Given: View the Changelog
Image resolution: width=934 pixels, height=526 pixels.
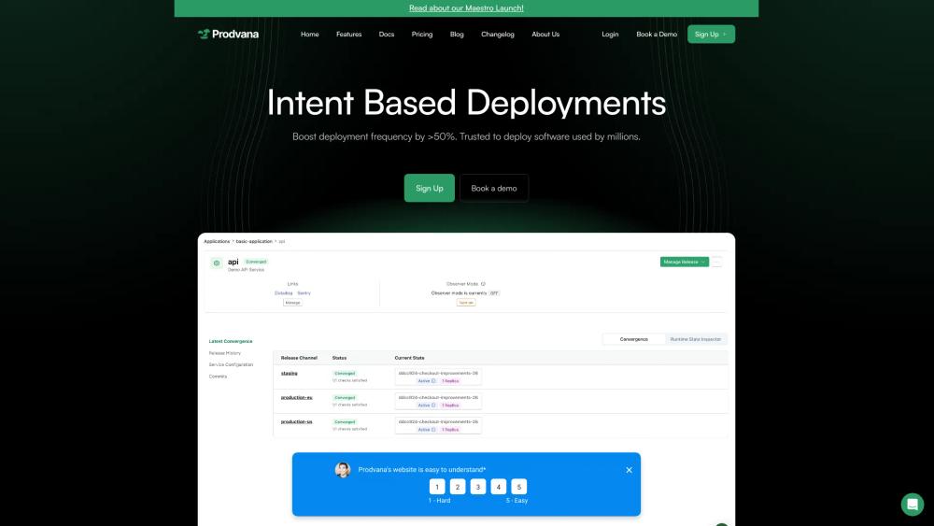Looking at the screenshot, I should (x=498, y=34).
